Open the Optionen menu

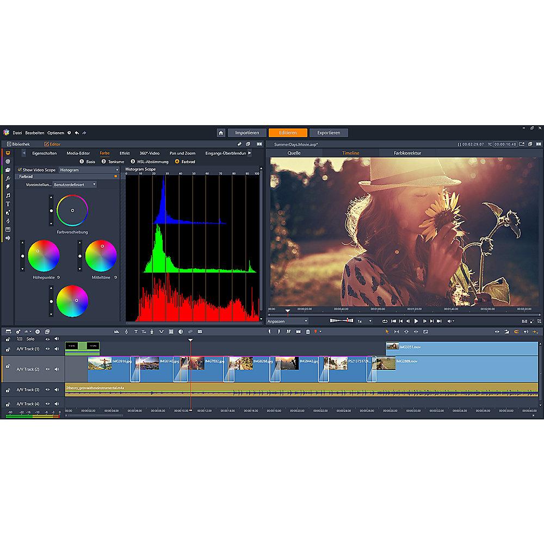(x=56, y=133)
